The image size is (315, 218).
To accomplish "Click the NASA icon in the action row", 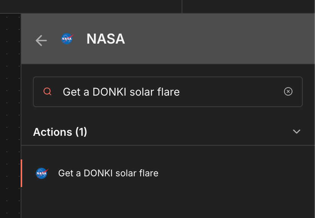I will (x=42, y=173).
